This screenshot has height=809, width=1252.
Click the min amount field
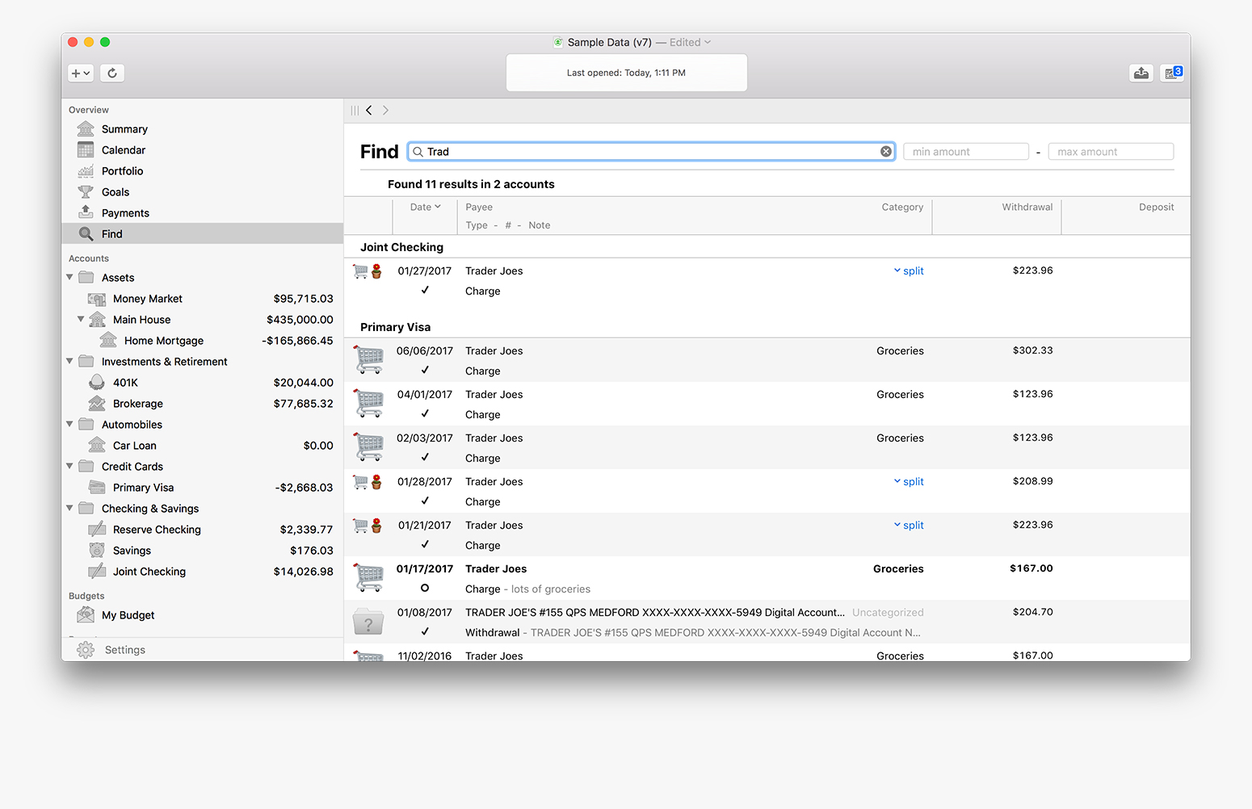[966, 152]
